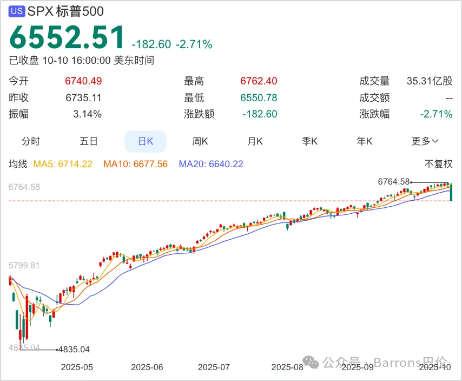Image resolution: width=462 pixels, height=381 pixels.
Task: Toggle the MA20 moving average label
Action: (x=211, y=164)
